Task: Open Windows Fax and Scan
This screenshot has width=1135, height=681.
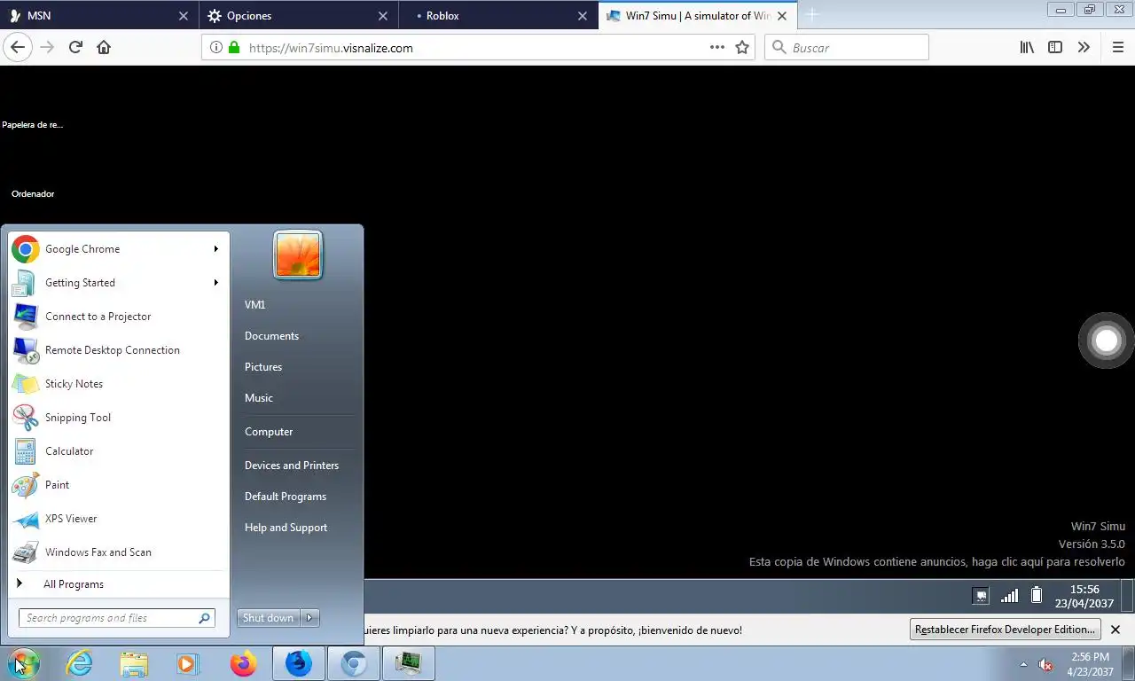Action: click(x=118, y=552)
